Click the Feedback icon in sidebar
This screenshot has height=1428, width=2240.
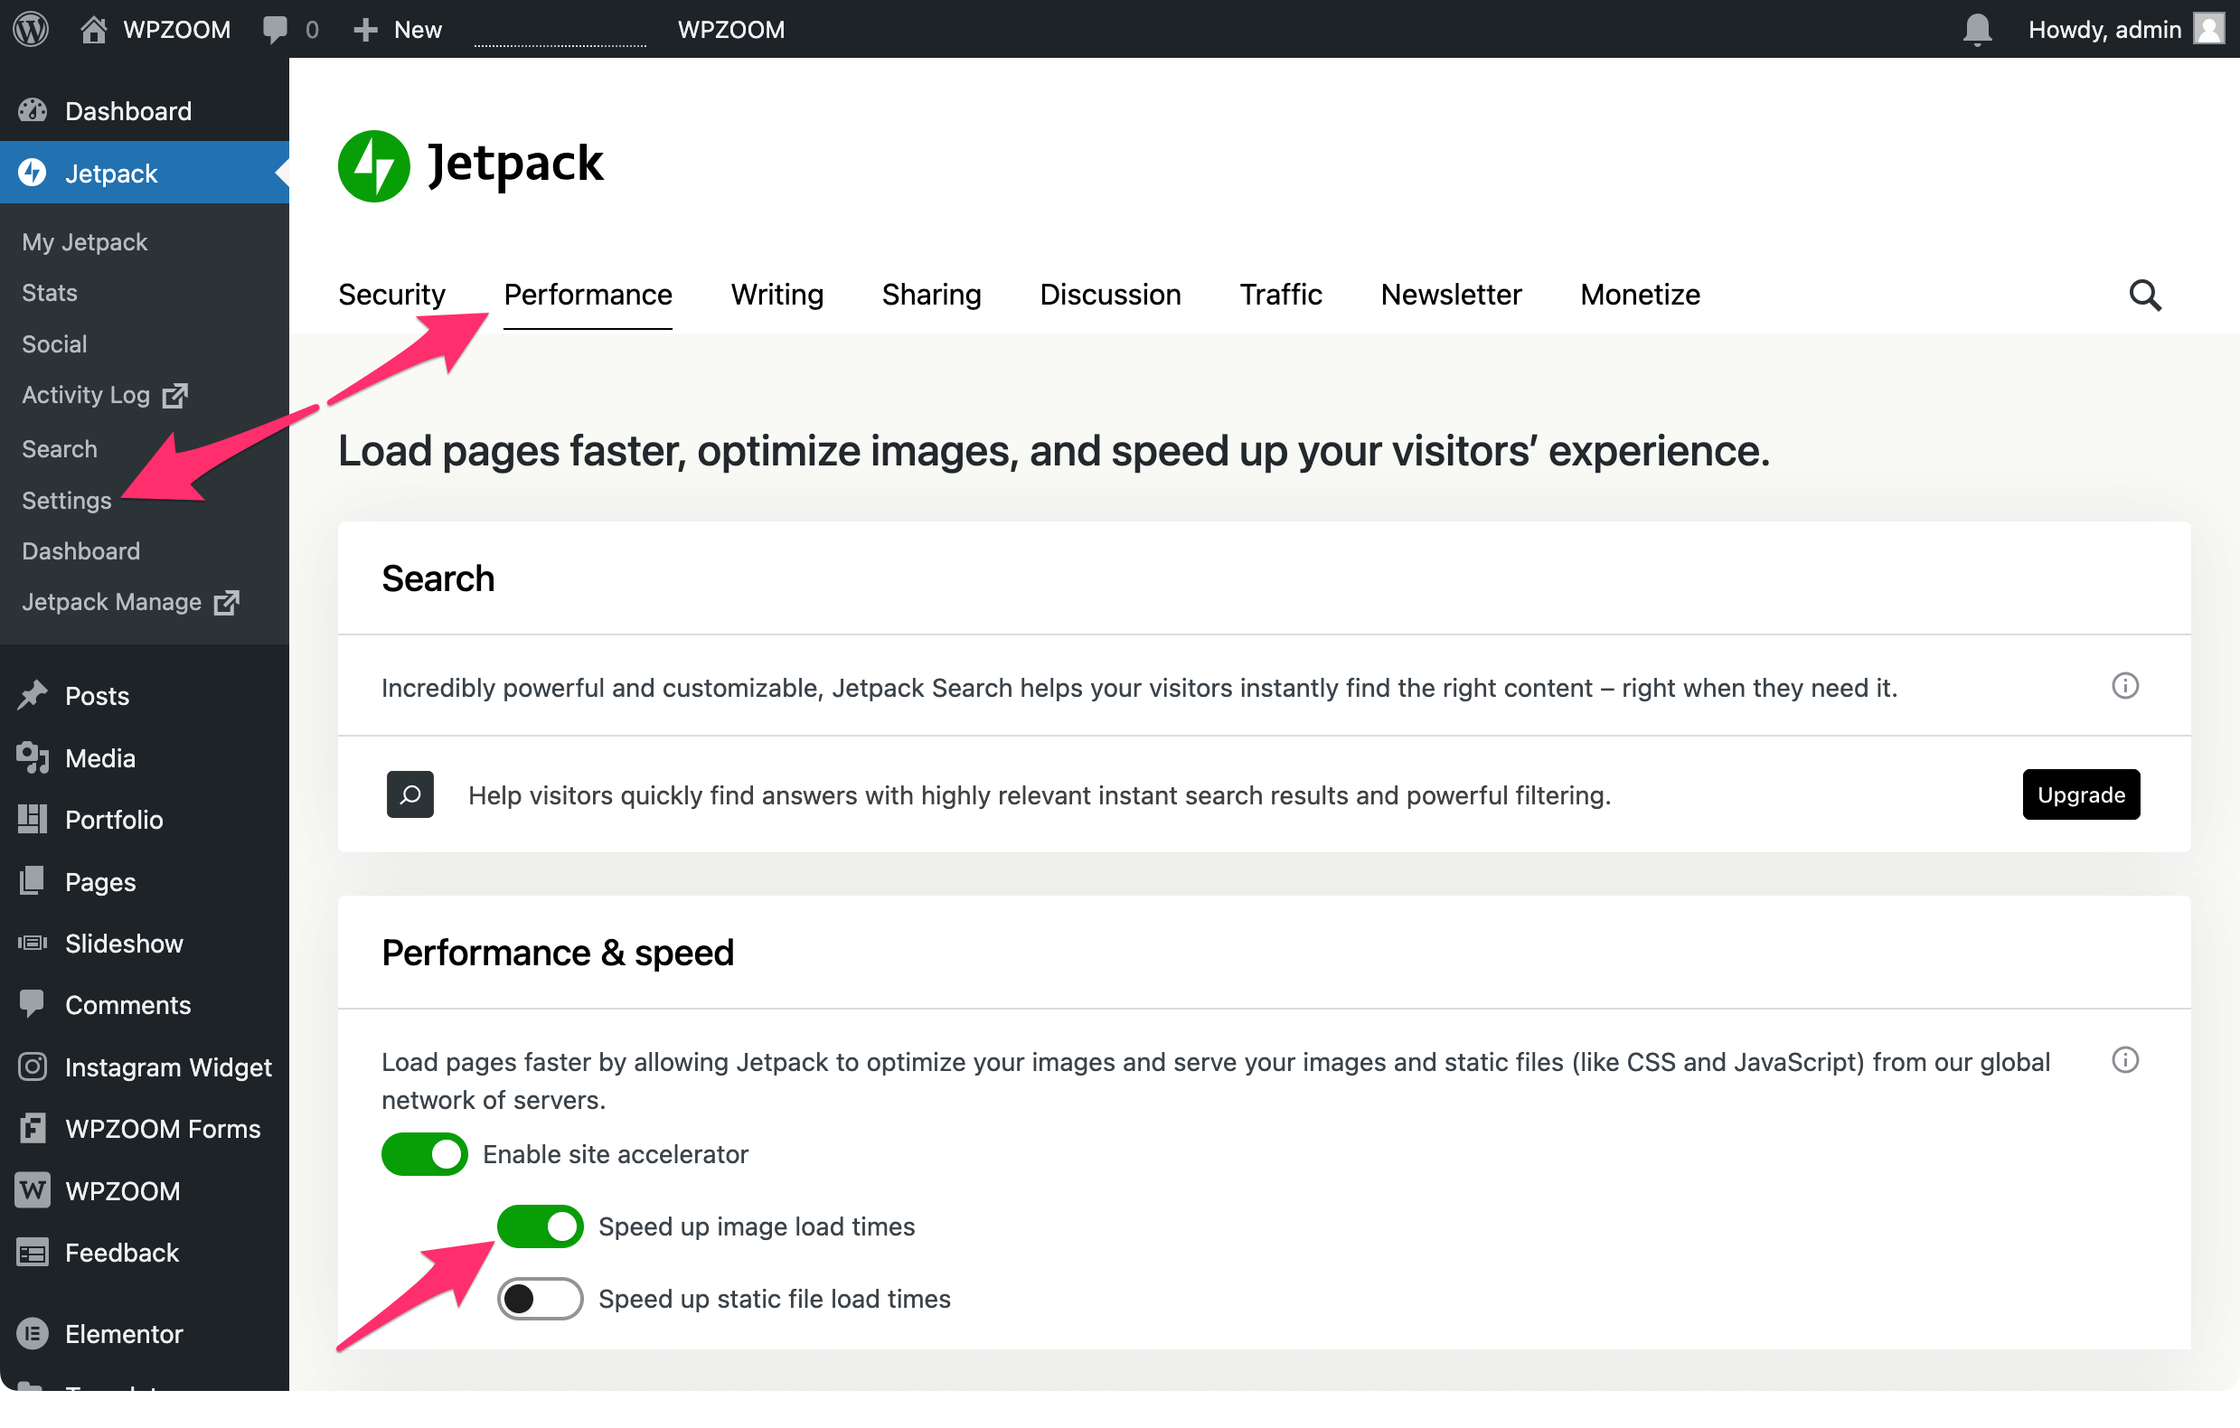[33, 1252]
